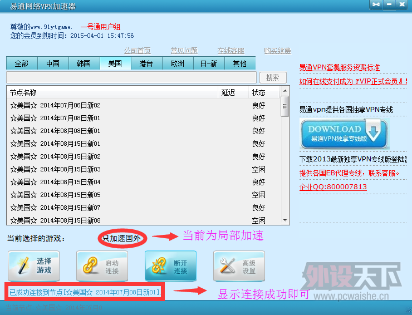Click the node list scroll down arrow
Image resolution: width=412 pixels, height=315 pixels.
tap(285, 220)
